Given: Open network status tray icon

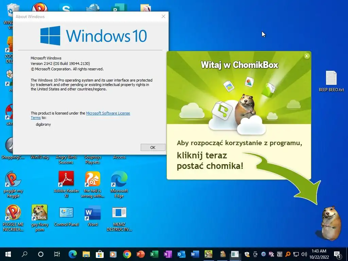Looking at the screenshot, I should point(296,254).
